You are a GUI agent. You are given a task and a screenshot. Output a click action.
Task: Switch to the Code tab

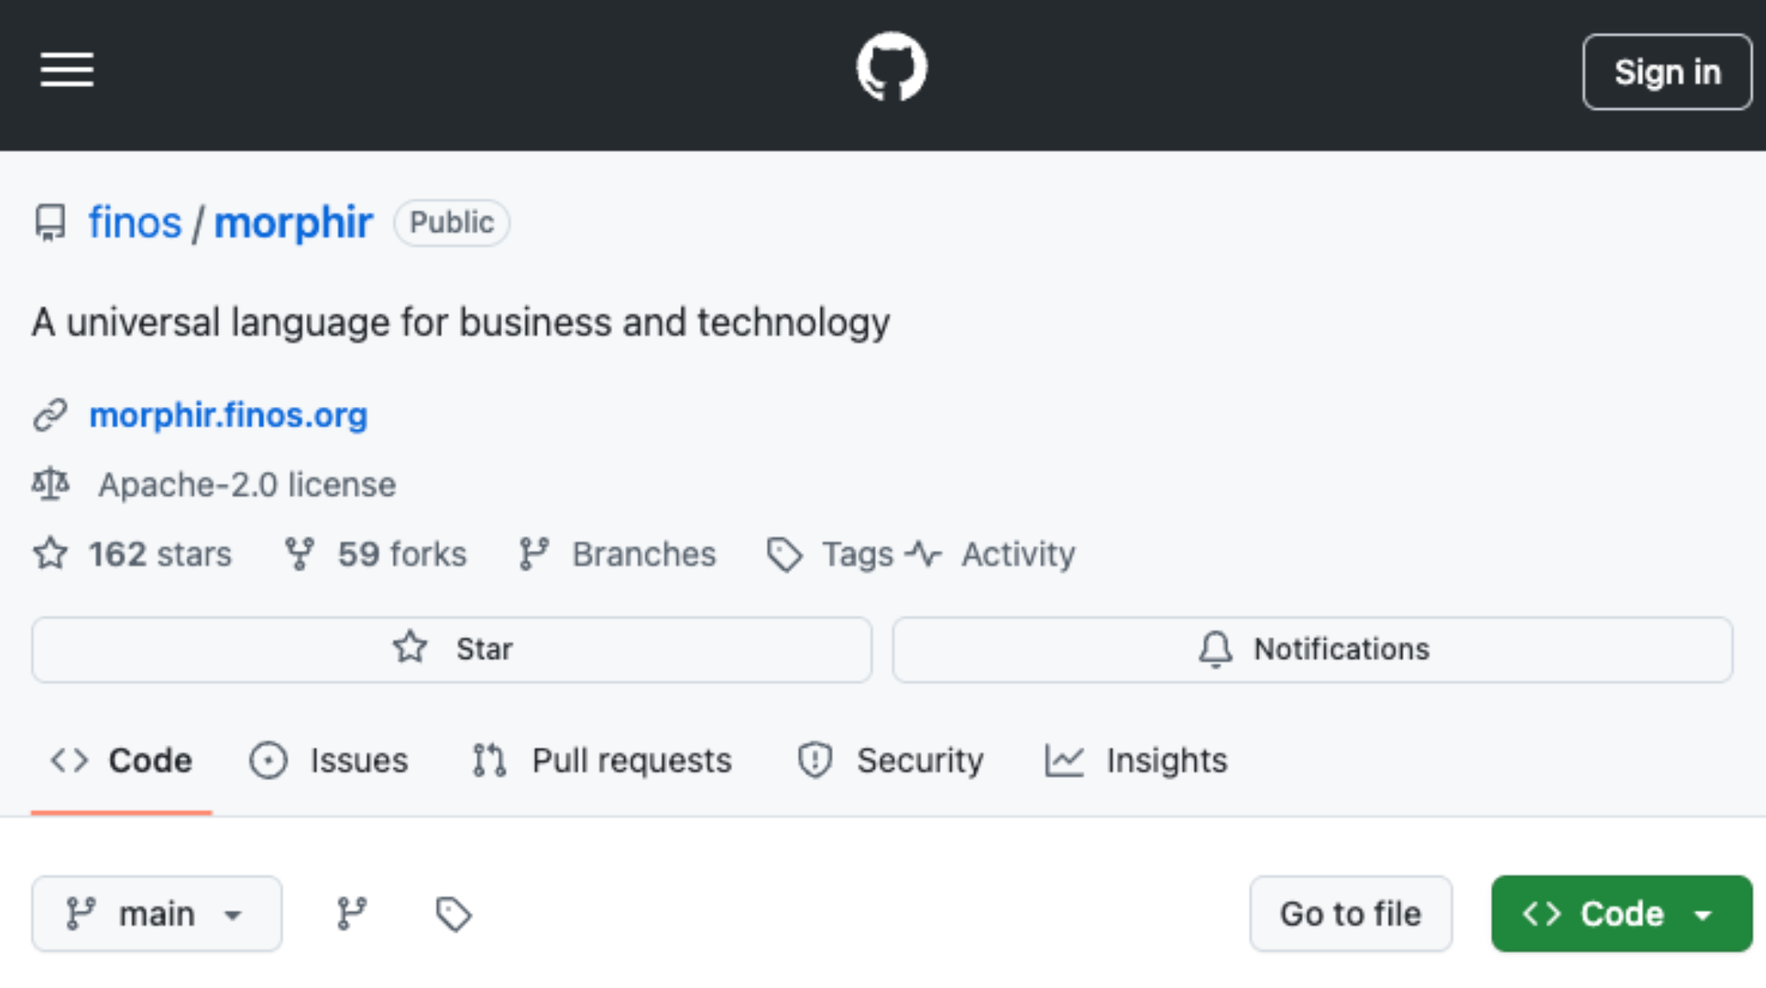[x=122, y=761]
